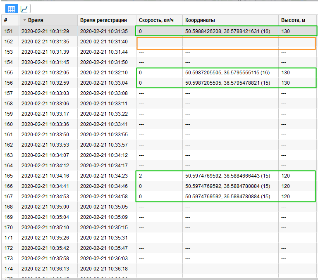This screenshot has width=318, height=280.
Task: Click horizontal scrollbar at table bottom
Action: [x=161, y=279]
